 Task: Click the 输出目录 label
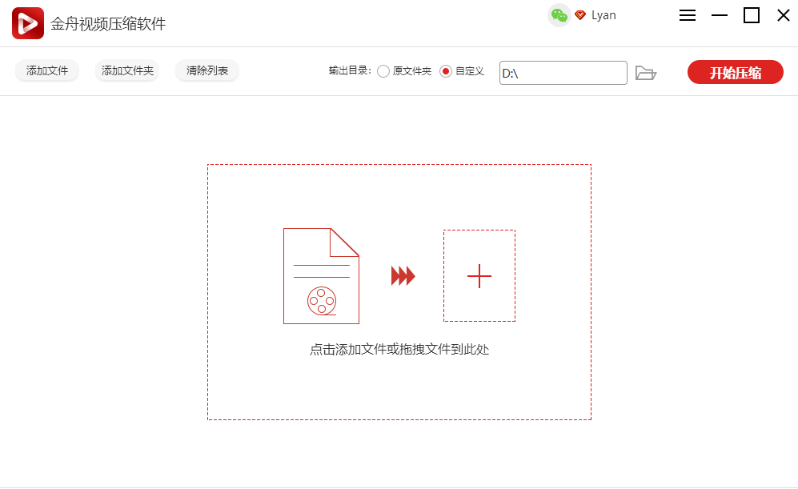(x=350, y=70)
